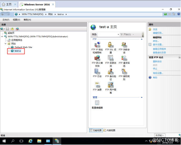This screenshot has width=181, height=145.
Task: Click the Windows Start button
Action: pyautogui.click(x=4, y=141)
